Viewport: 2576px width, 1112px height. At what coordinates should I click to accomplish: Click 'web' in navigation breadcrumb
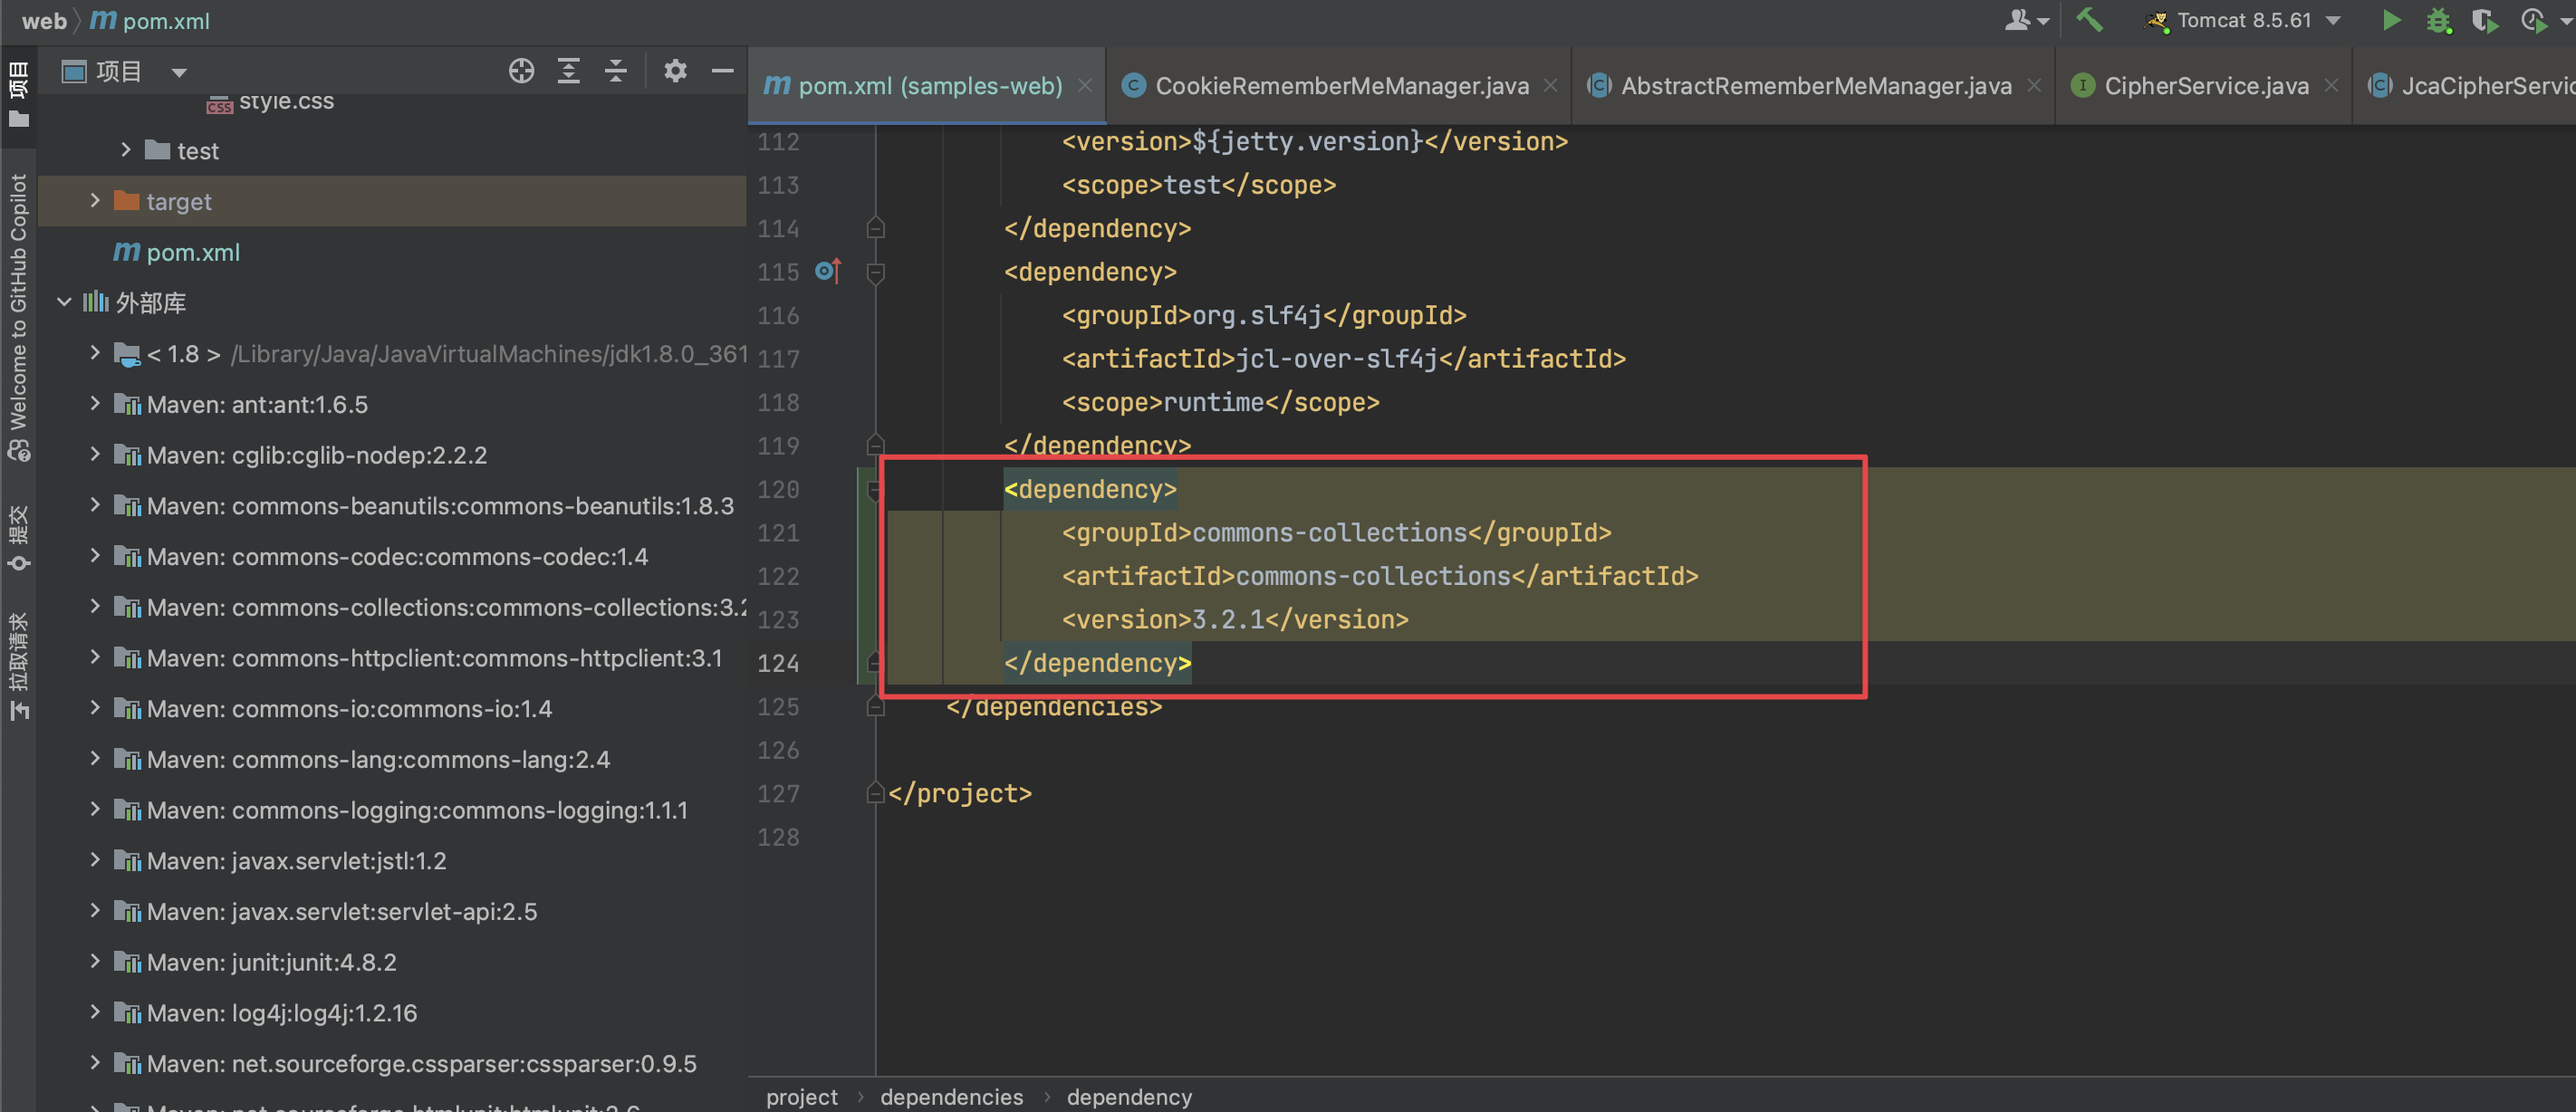click(44, 21)
